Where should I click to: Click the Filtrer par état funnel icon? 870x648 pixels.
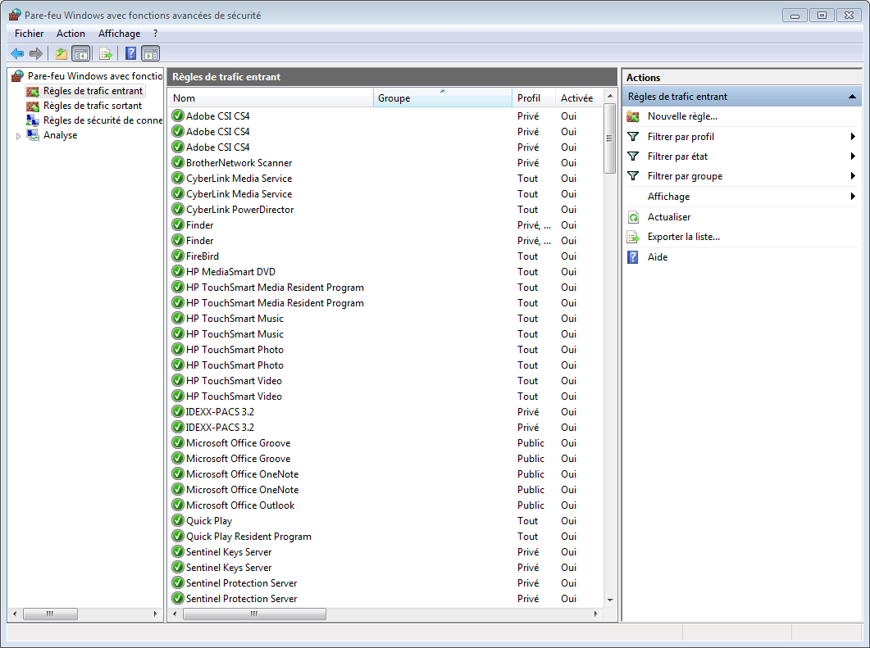tap(633, 156)
